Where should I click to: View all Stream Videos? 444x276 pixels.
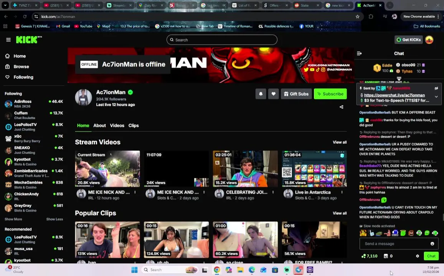pos(340,142)
